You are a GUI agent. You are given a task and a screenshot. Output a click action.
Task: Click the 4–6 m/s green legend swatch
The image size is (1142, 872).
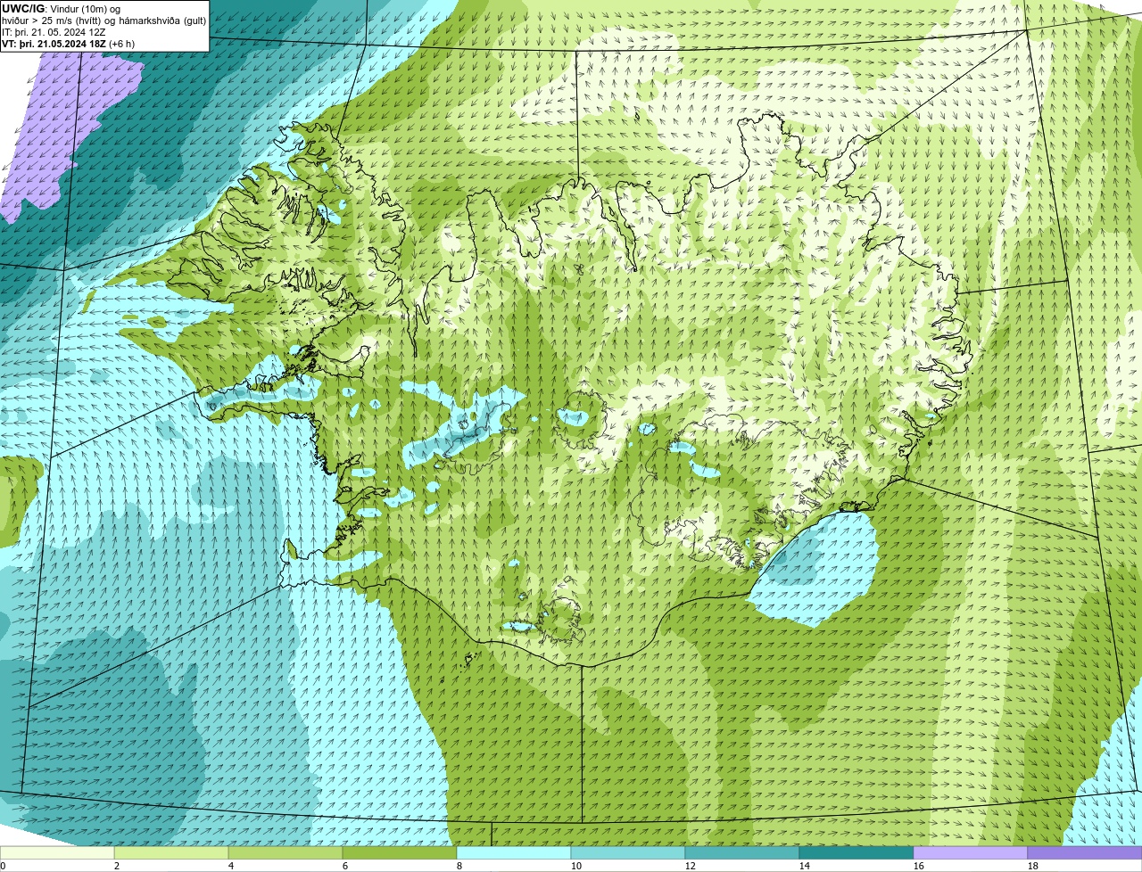(285, 853)
